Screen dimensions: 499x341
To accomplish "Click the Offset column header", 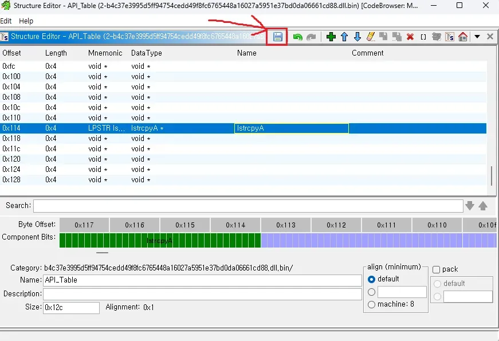I will click(11, 53).
